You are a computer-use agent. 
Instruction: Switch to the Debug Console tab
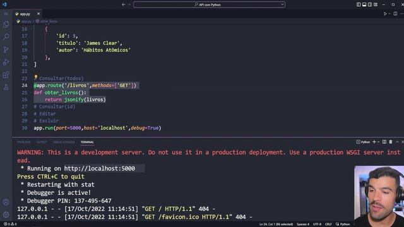64,142
